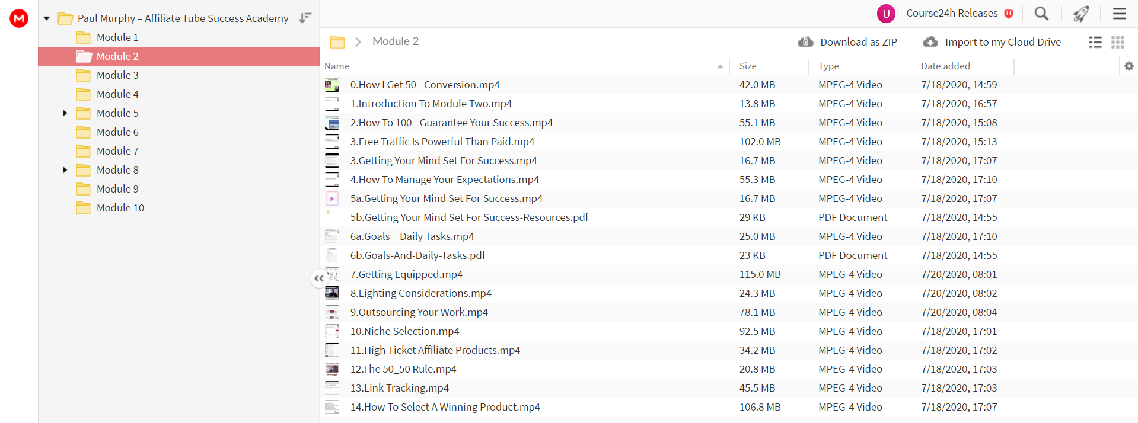Select file 7.Getting Equipped.mp4
The image size is (1138, 423).
point(406,274)
